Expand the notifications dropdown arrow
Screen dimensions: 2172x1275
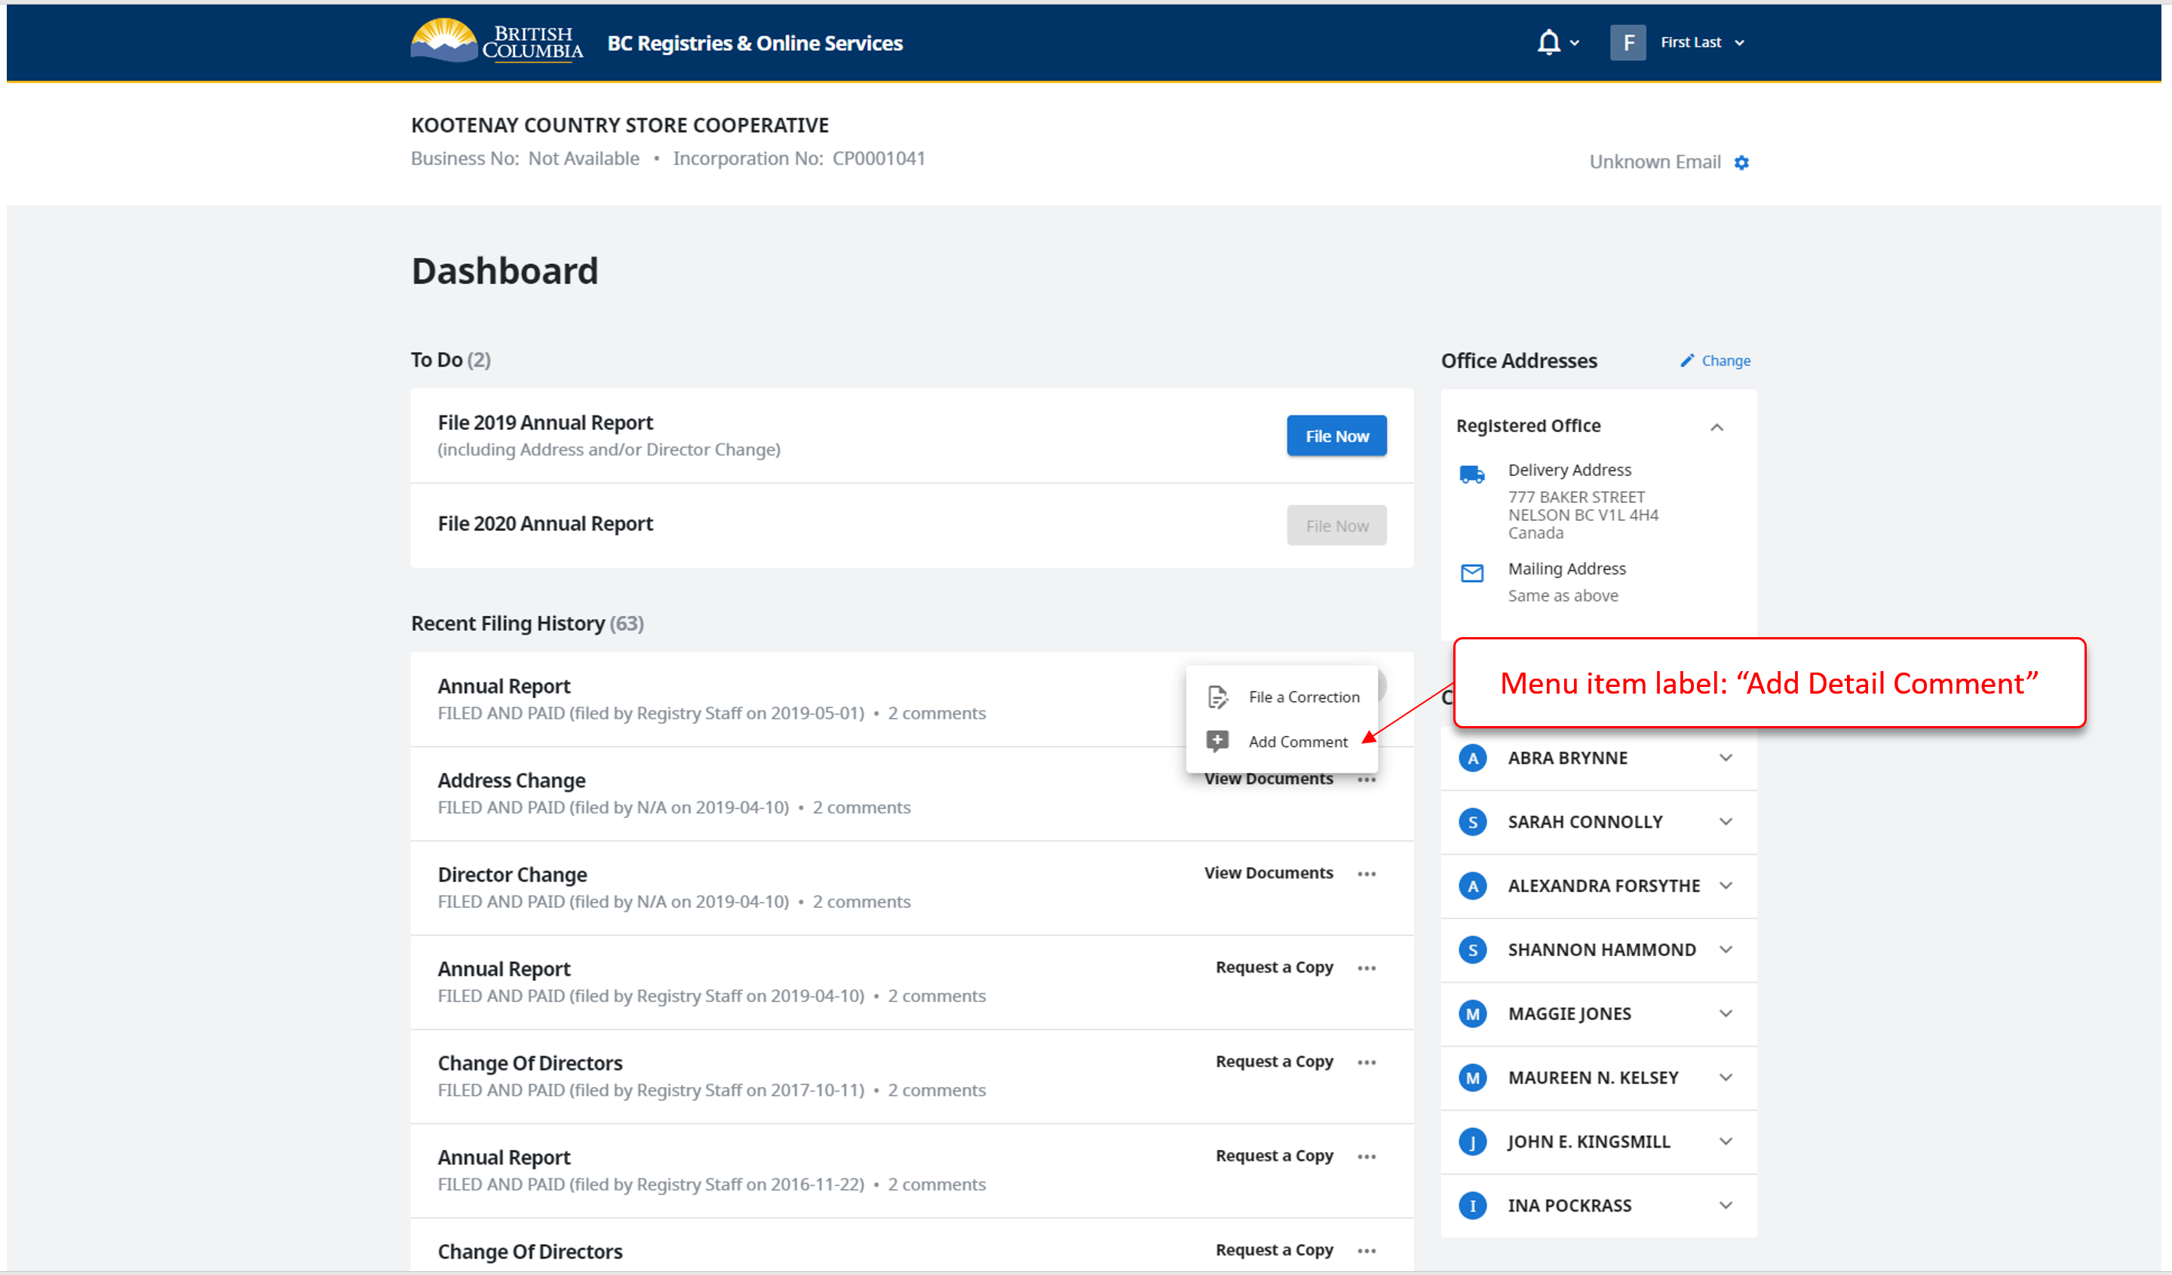(x=1575, y=43)
